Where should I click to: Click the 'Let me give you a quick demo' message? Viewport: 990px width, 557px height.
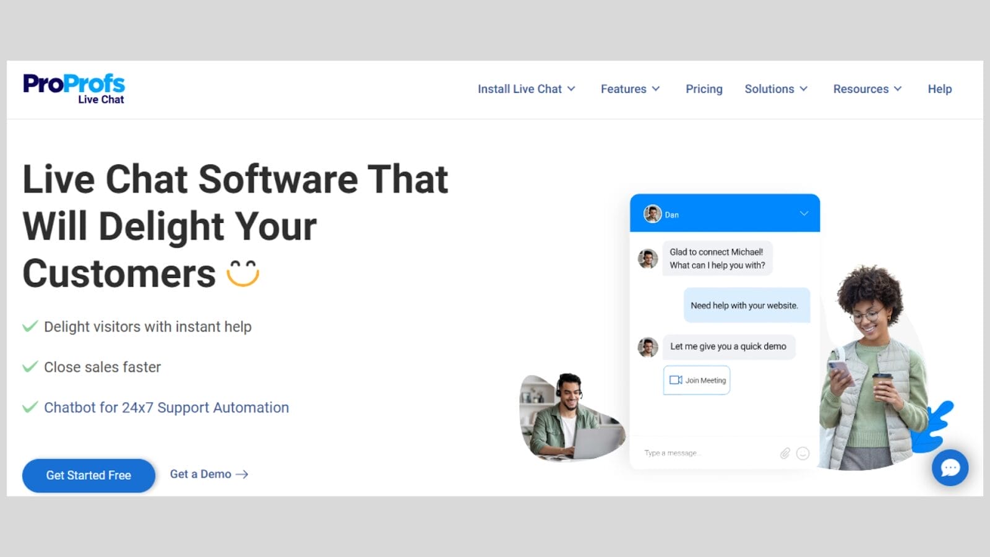click(728, 347)
